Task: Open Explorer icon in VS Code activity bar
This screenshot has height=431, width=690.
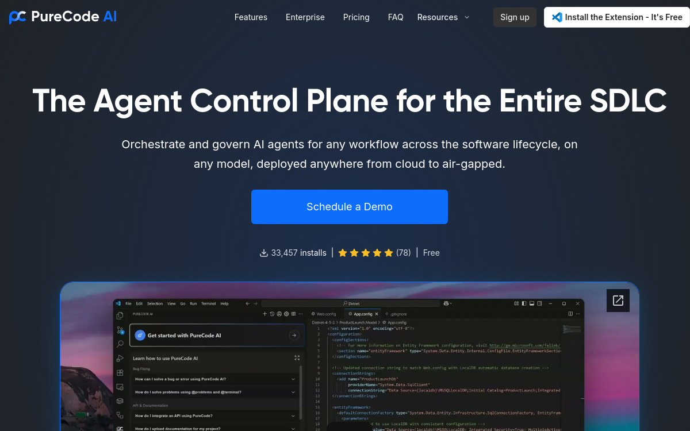Action: [x=120, y=315]
